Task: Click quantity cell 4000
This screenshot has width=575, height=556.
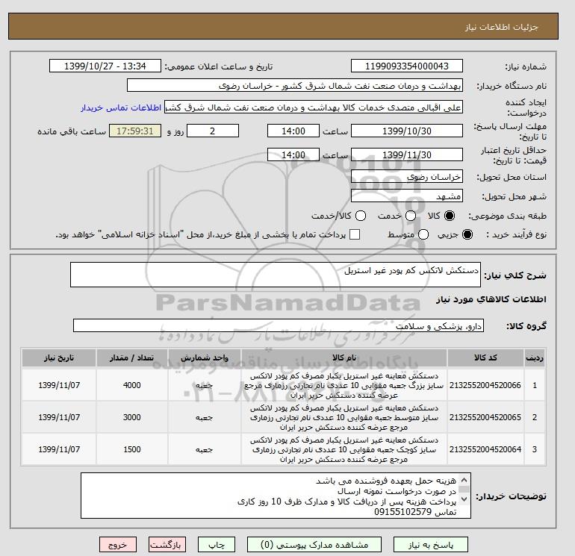Action: pos(132,385)
